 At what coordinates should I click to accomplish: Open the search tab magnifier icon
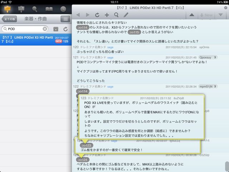(35, 9)
